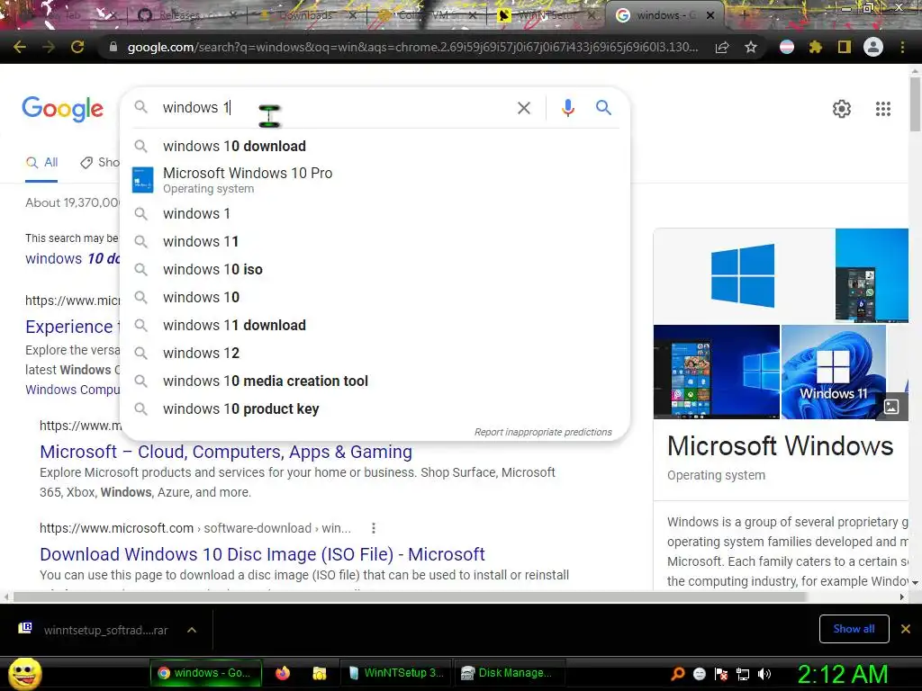Switch to Disk Management taskbar window
This screenshot has height=691, width=922.
click(x=508, y=673)
